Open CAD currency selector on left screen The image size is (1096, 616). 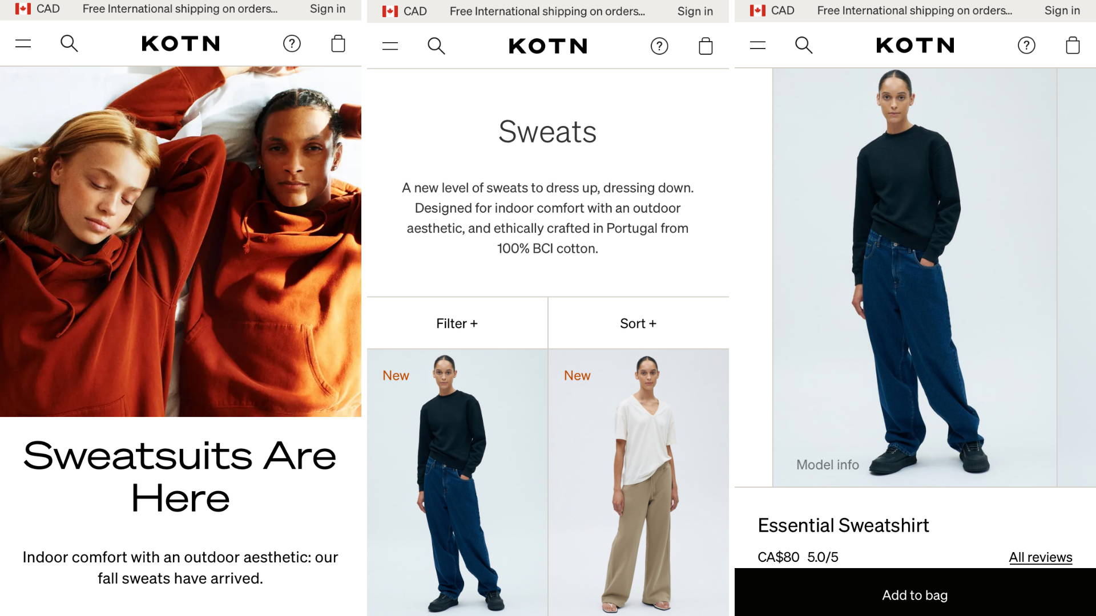38,9
